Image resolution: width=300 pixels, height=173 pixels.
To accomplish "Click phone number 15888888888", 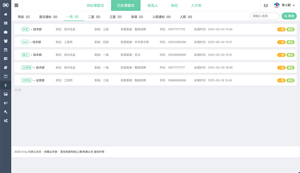I will coord(177,81).
